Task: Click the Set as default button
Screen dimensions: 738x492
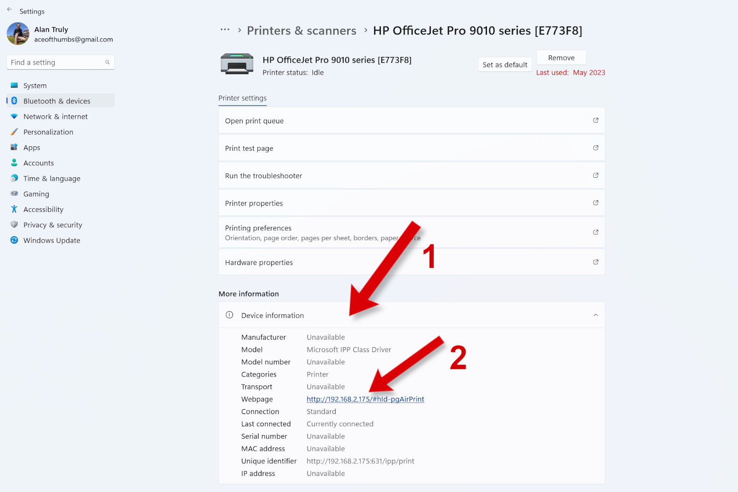Action: (505, 65)
